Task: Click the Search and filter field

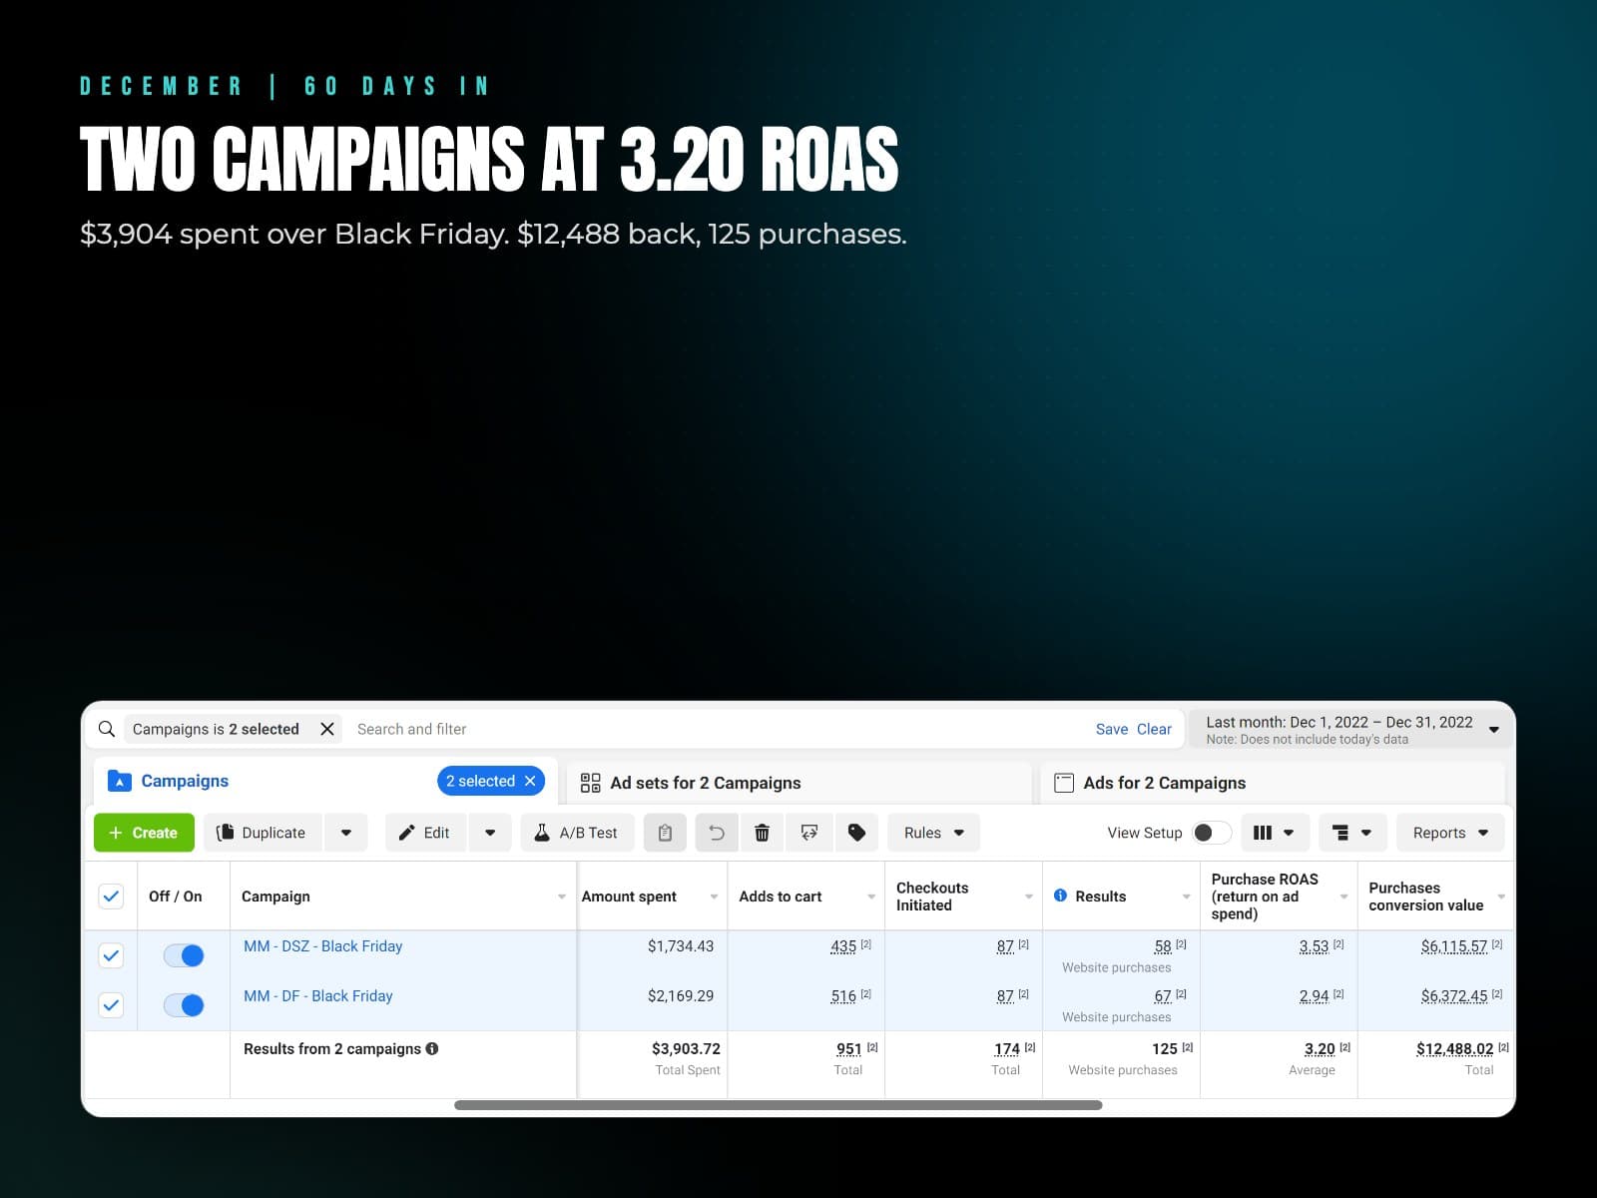Action: click(719, 729)
